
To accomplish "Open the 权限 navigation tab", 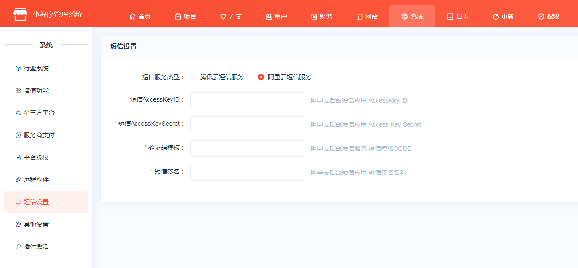I will coord(549,16).
